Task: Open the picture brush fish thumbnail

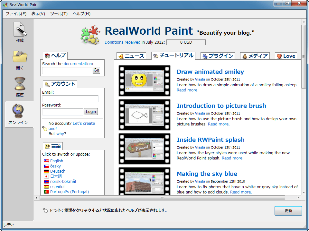Action: tap(145, 115)
